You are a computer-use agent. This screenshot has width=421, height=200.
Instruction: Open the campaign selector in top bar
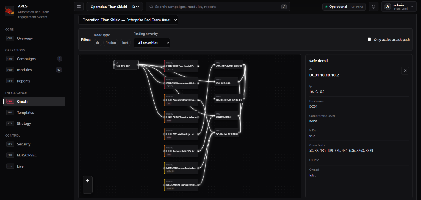pos(115,7)
